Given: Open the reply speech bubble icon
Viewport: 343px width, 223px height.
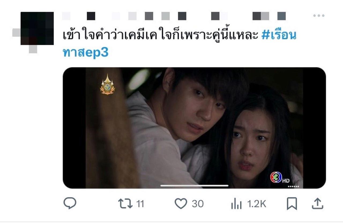Looking at the screenshot, I should [70, 204].
